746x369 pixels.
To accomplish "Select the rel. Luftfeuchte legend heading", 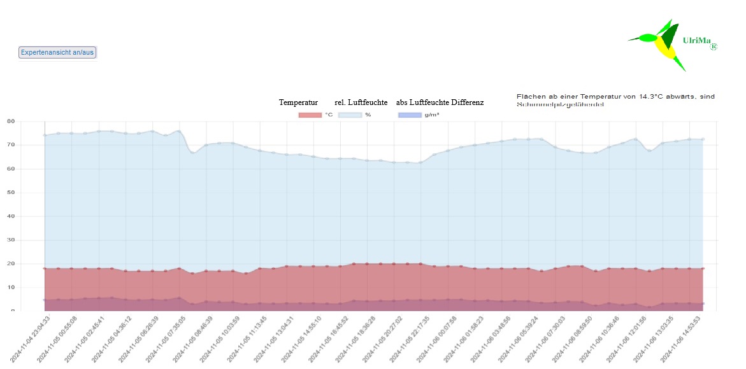I will (361, 102).
